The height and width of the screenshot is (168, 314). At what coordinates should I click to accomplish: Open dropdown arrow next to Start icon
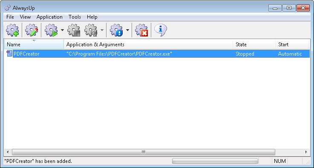62,30
